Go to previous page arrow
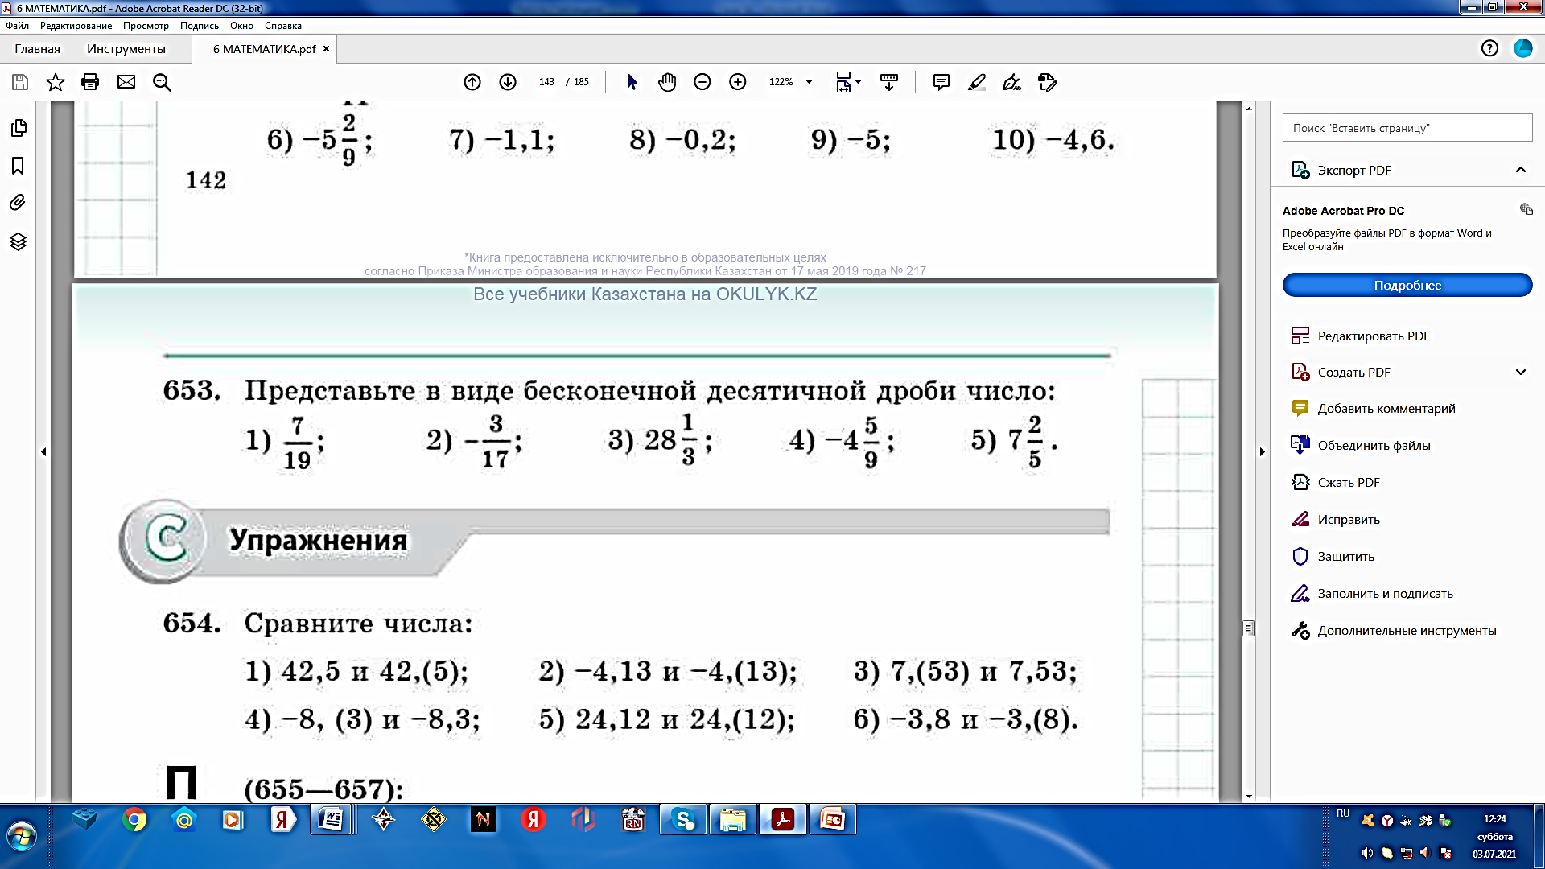The height and width of the screenshot is (869, 1545). tap(472, 82)
